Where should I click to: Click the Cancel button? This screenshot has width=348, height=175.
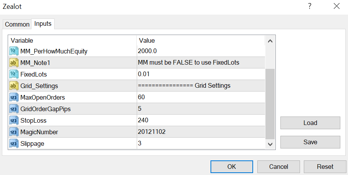click(x=278, y=167)
